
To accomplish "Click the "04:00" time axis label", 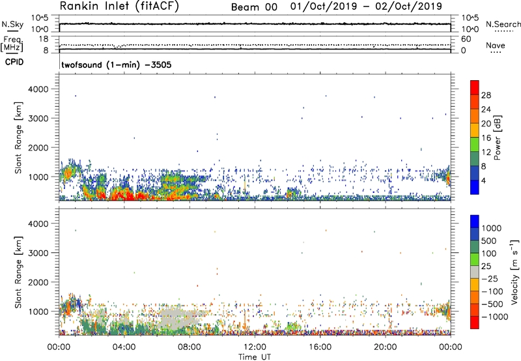I will pos(124,347).
